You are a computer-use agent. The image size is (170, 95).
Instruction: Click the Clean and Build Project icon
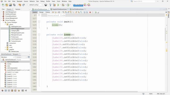(x=54, y=5)
